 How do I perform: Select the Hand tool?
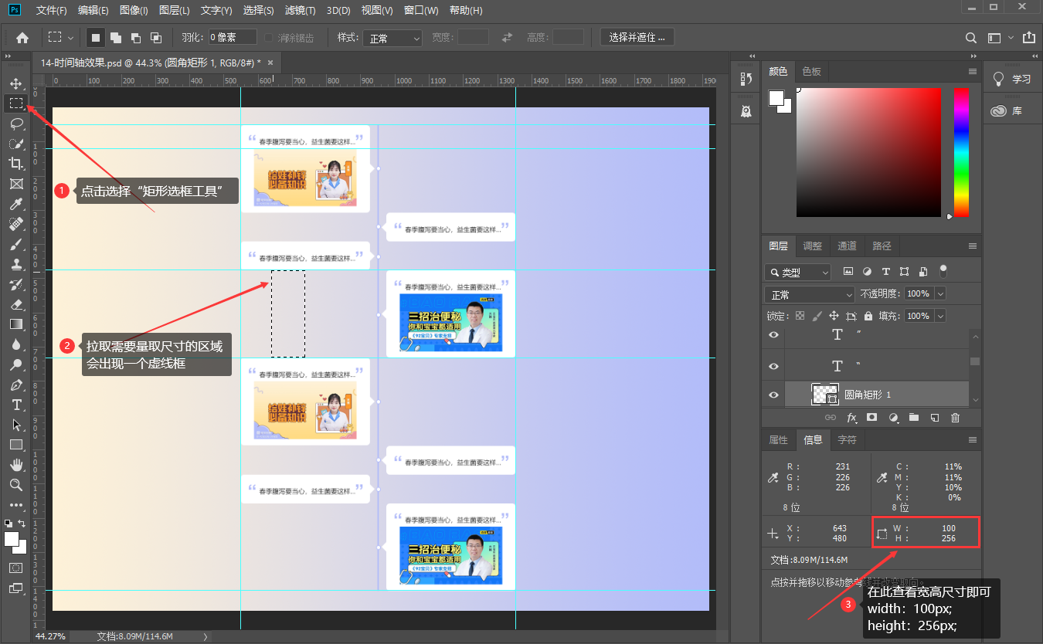[x=15, y=465]
